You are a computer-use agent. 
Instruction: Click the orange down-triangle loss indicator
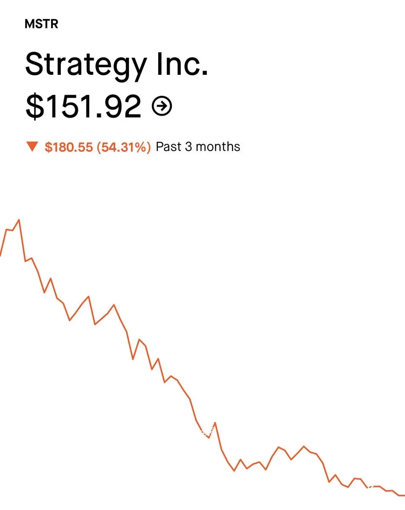pyautogui.click(x=32, y=147)
